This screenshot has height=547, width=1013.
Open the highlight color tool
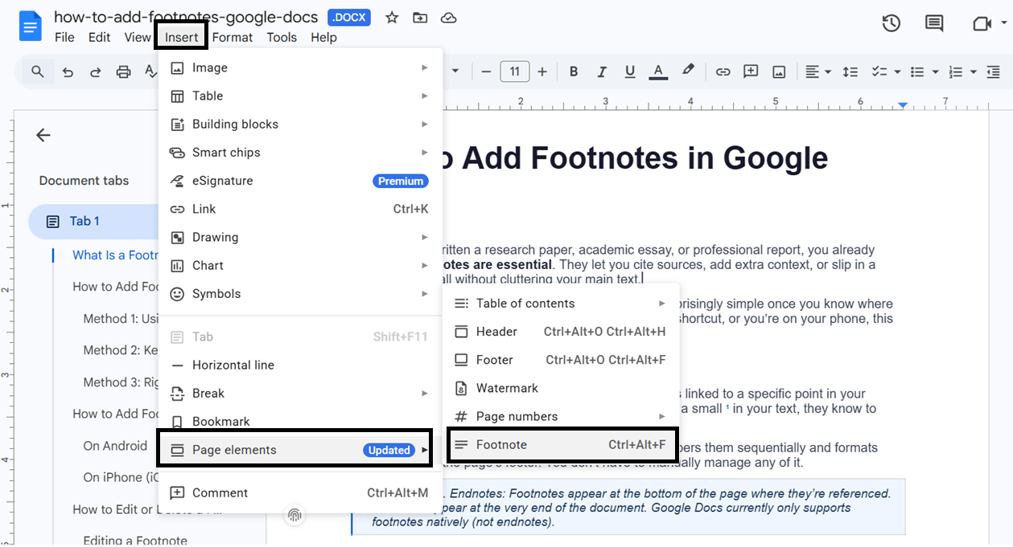coord(689,71)
